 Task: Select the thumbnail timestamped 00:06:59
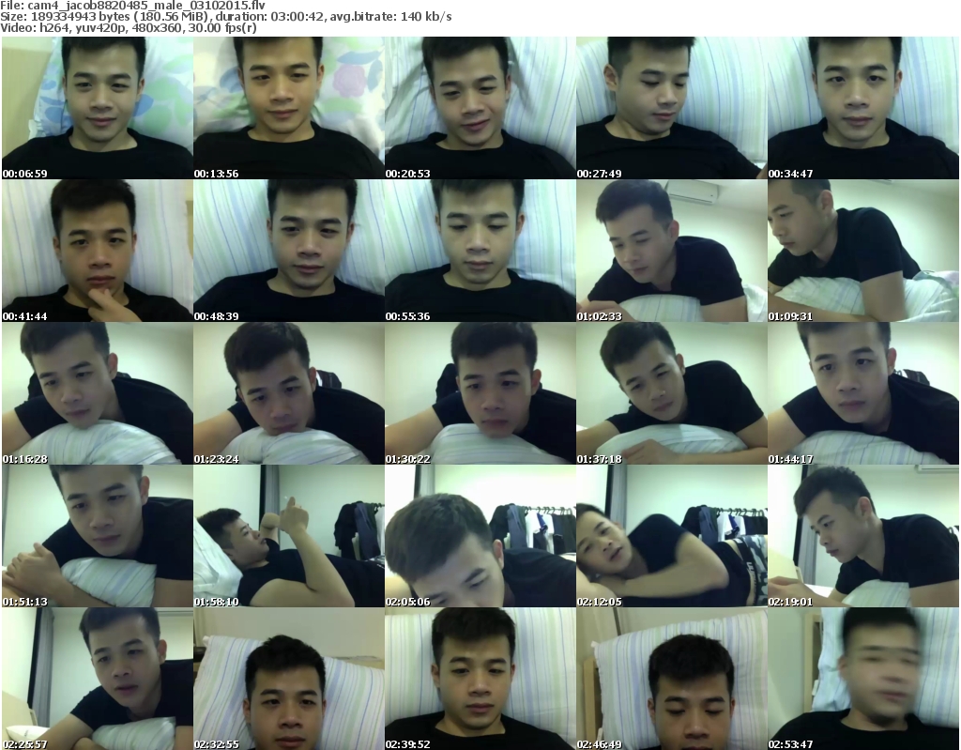pos(98,108)
